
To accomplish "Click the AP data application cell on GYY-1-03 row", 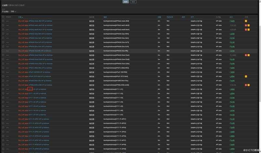I will [x=219, y=98].
